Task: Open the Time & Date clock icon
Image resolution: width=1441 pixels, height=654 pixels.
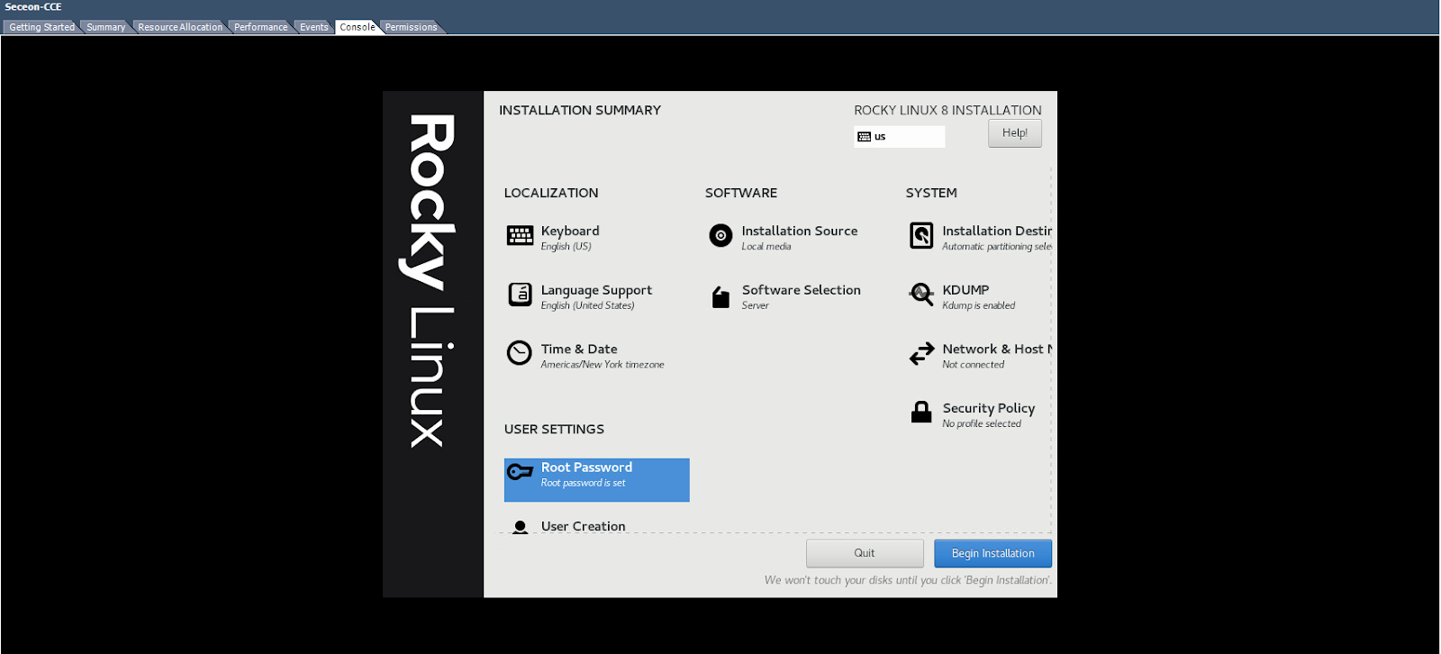Action: click(x=520, y=353)
